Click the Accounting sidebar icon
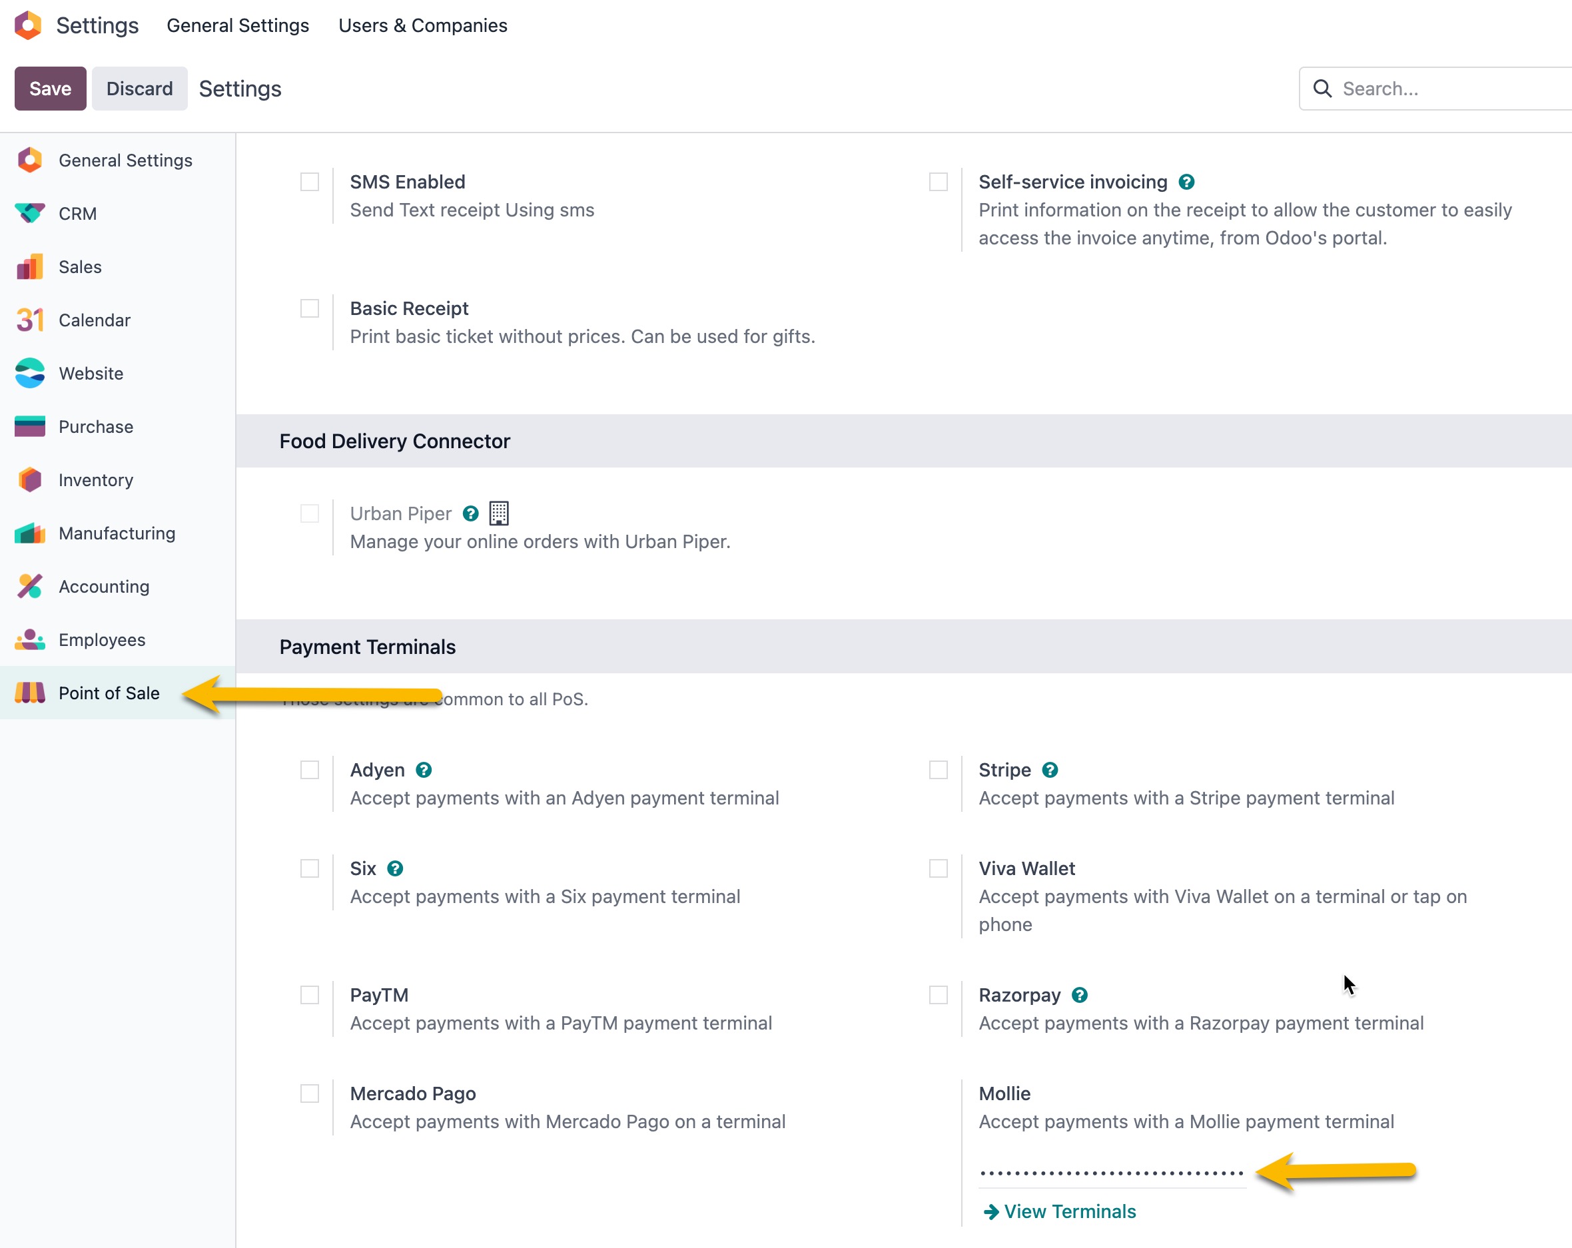1572x1248 pixels. (30, 586)
